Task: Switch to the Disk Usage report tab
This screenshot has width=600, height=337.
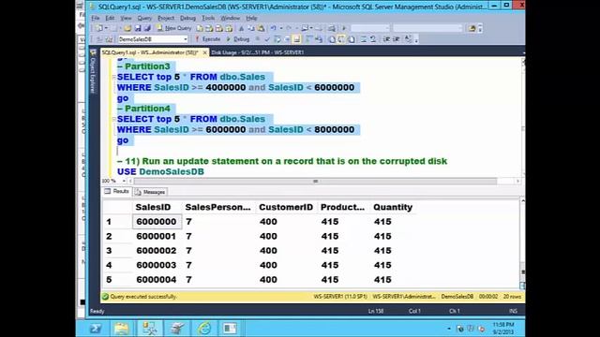Action: 258,52
